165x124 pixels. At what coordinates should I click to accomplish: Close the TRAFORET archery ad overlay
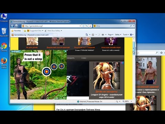[x=66, y=51]
